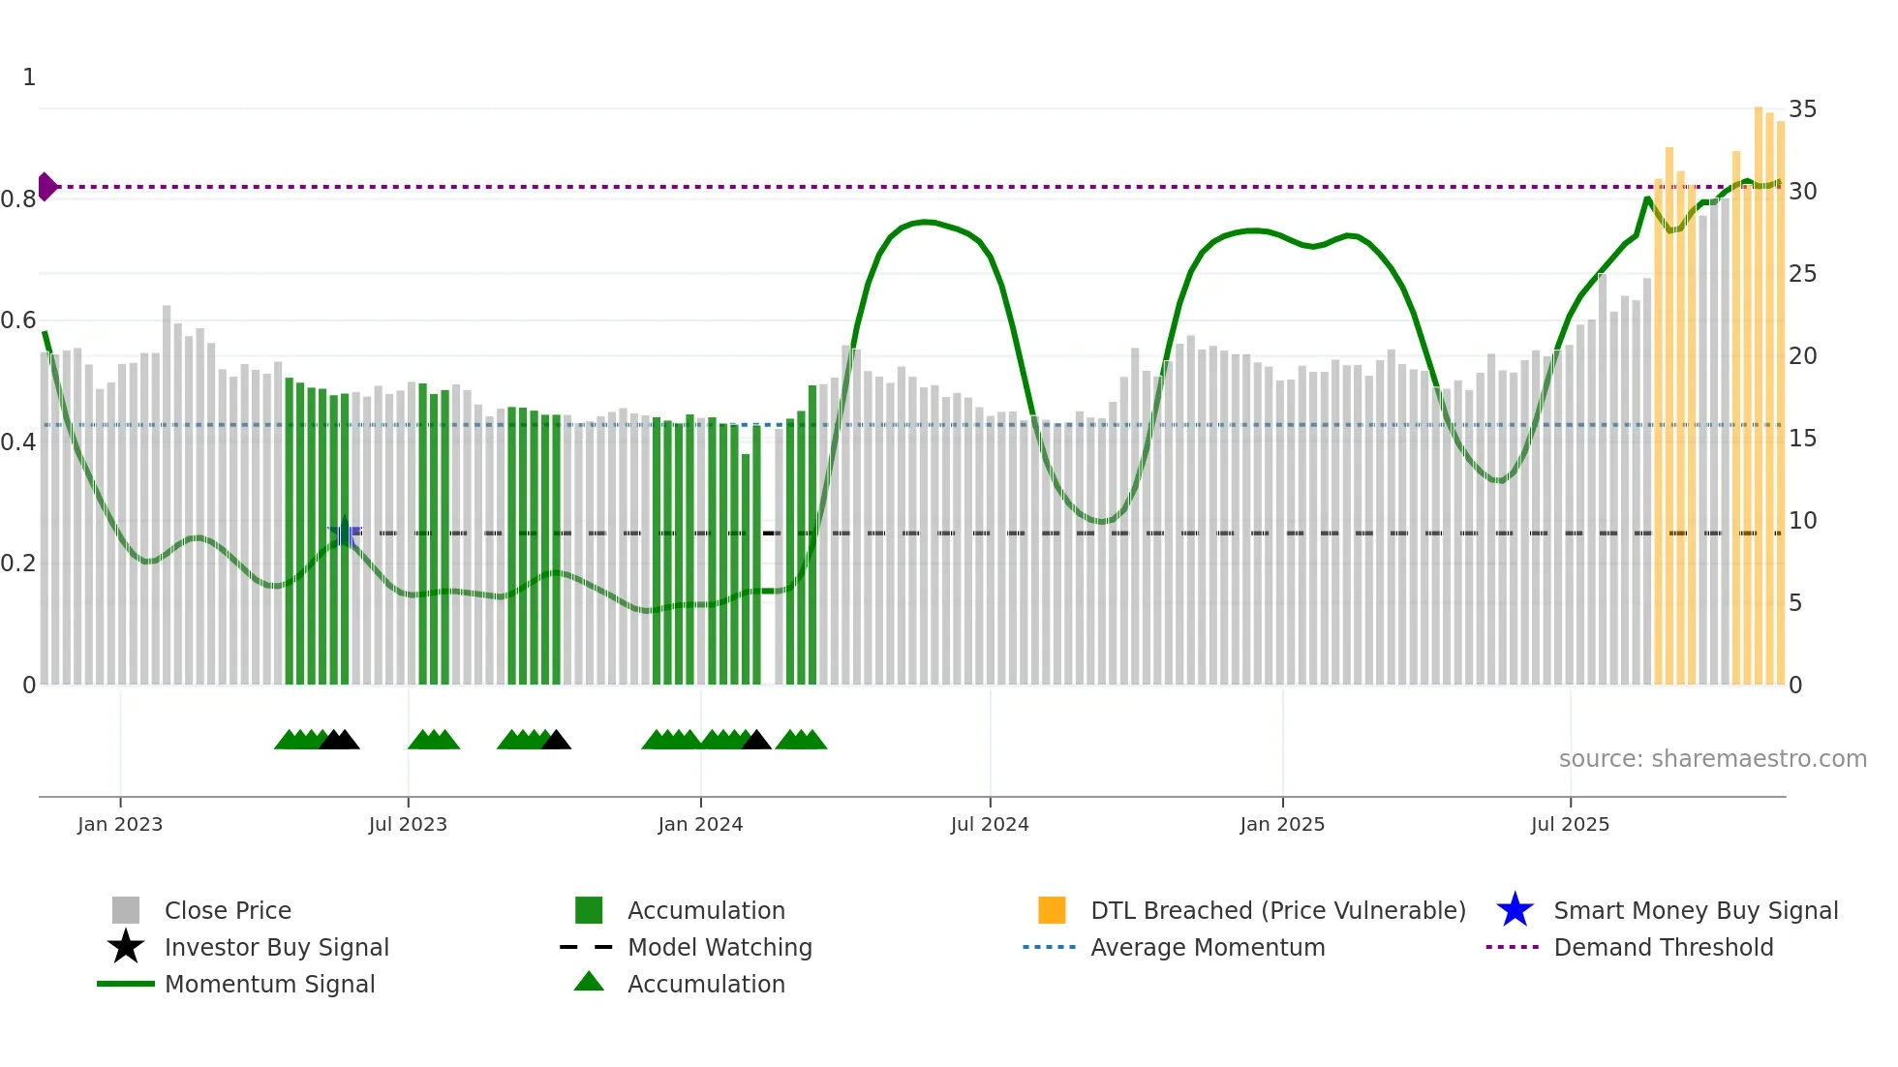The image size is (1898, 1067).
Task: Click the Jan 2025 axis label
Action: click(1282, 824)
